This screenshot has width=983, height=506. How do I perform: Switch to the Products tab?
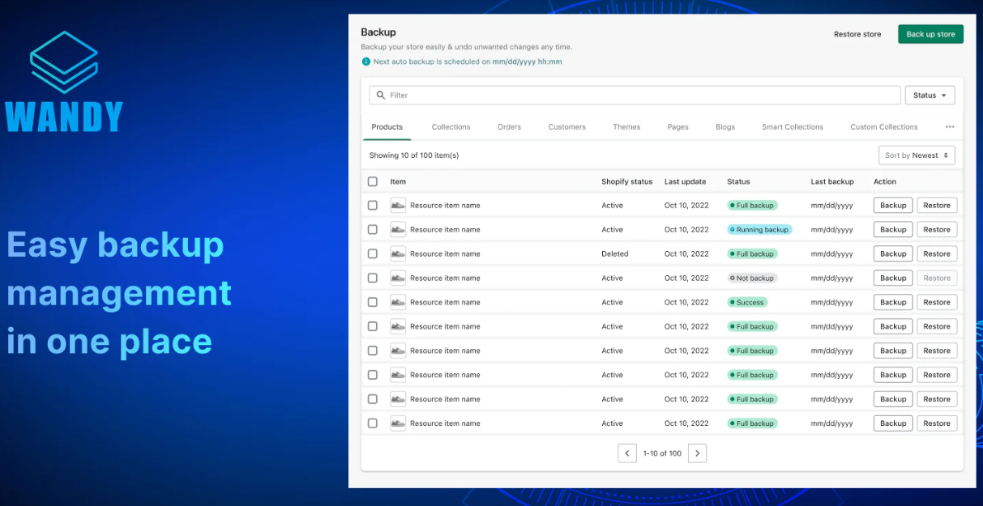click(x=387, y=127)
